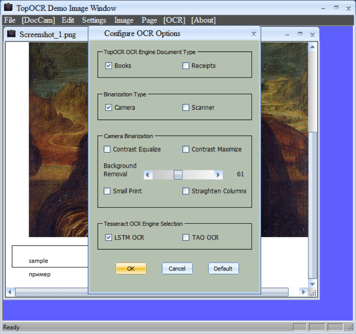The image size is (356, 334).
Task: Select the Scanner binarization checkbox
Action: point(186,108)
